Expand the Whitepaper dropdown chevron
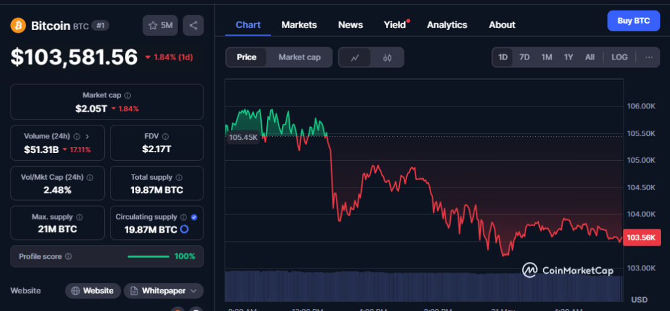The width and height of the screenshot is (670, 311). (x=193, y=291)
